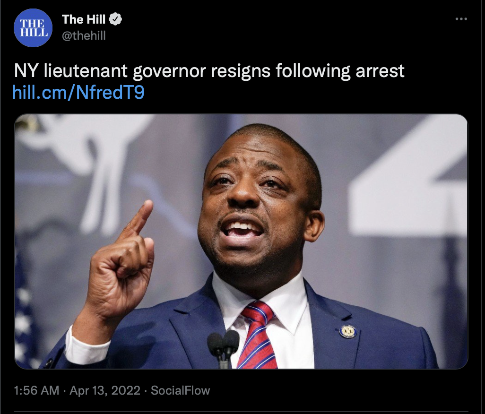Click the raised index finger in photo
The height and width of the screenshot is (414, 485).
(x=138, y=217)
